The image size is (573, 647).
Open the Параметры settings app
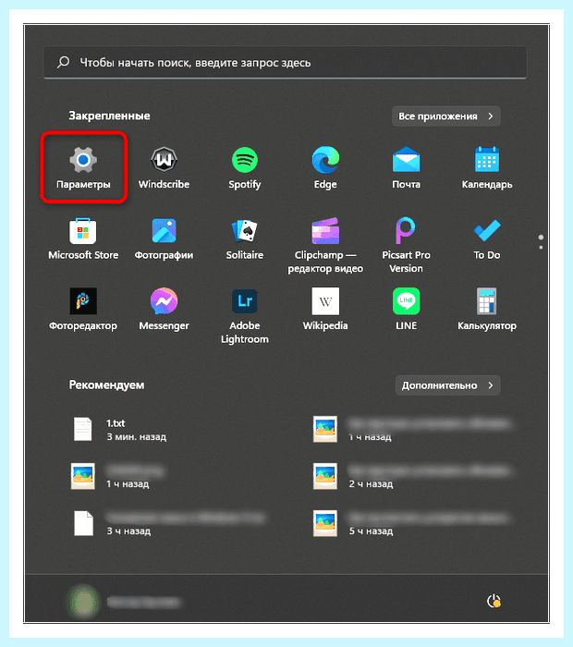tap(83, 167)
